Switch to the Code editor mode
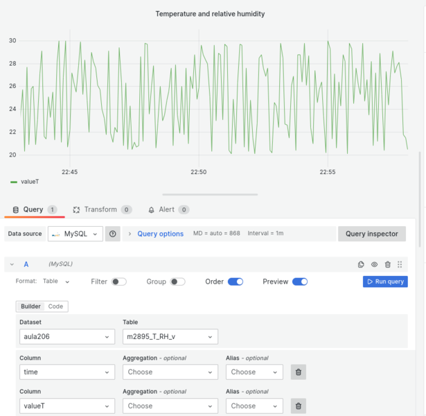Viewport: 426px width, 416px height. click(55, 306)
